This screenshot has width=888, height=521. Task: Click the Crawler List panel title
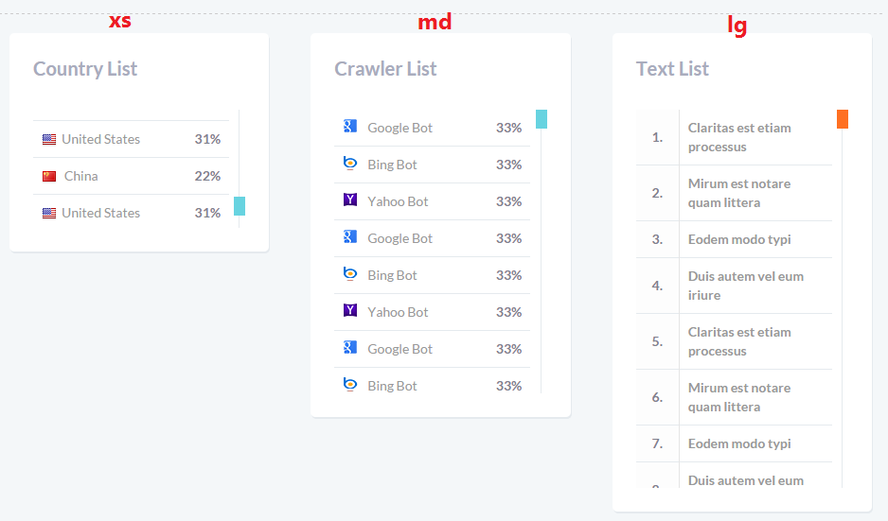pos(385,69)
